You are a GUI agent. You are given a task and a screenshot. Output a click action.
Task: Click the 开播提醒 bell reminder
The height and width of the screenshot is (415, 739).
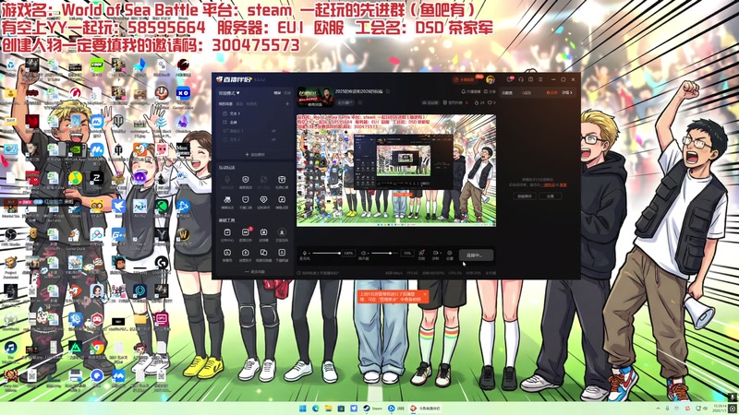point(471,91)
